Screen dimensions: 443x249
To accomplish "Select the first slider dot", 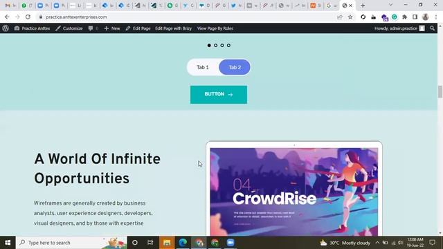I will [x=209, y=45].
